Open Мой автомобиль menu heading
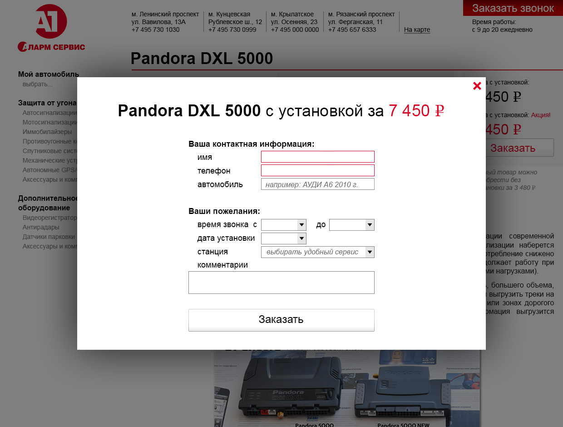This screenshot has width=563, height=427. point(49,74)
